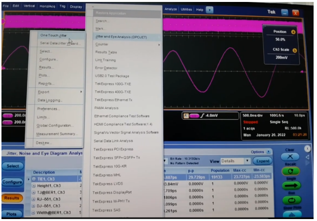Choose Preferences... in submenu
The width and height of the screenshot is (317, 221).
click(x=48, y=109)
